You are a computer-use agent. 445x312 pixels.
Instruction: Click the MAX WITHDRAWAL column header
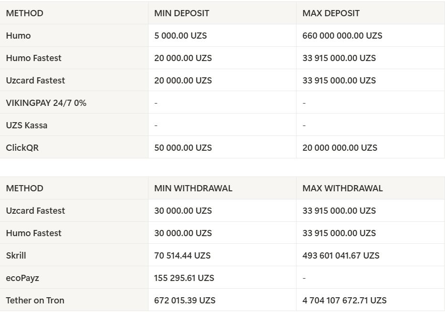pyautogui.click(x=342, y=188)
